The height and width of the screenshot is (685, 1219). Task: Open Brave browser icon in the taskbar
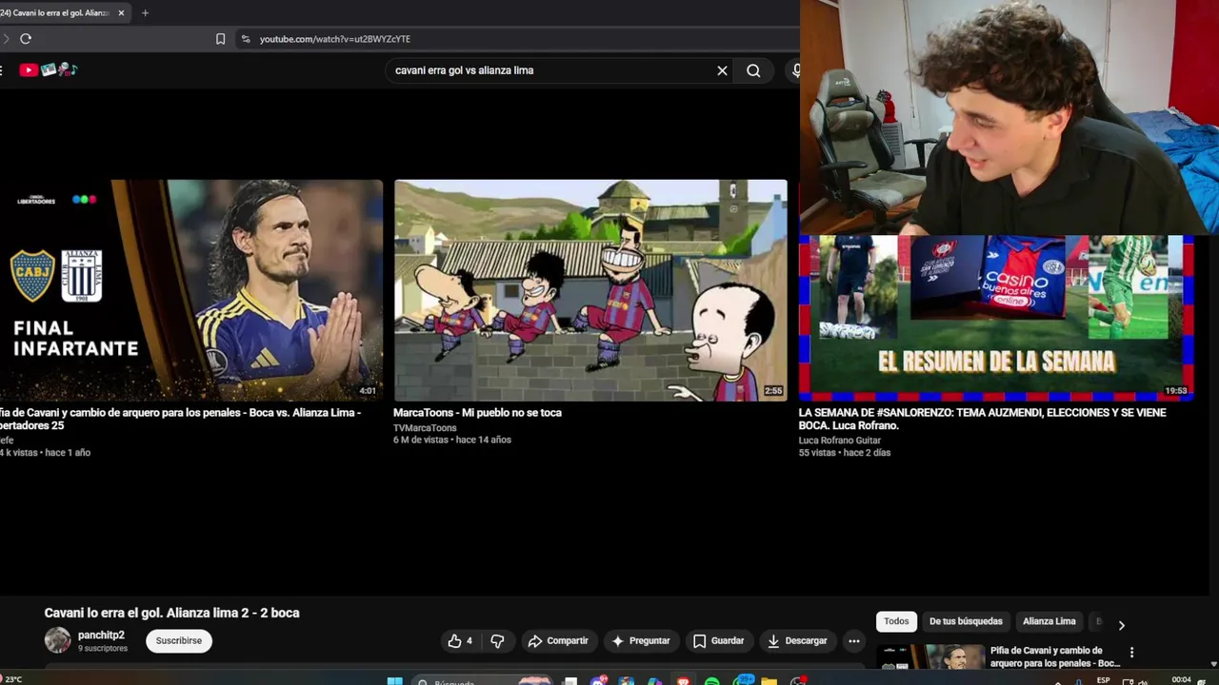point(683,681)
